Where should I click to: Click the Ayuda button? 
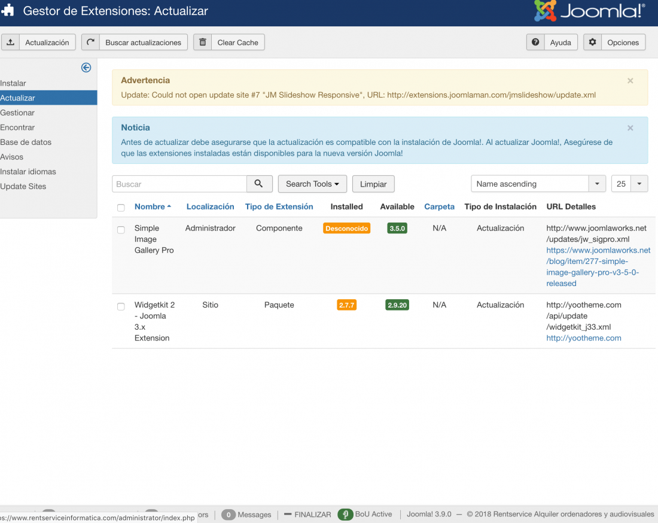tap(552, 42)
